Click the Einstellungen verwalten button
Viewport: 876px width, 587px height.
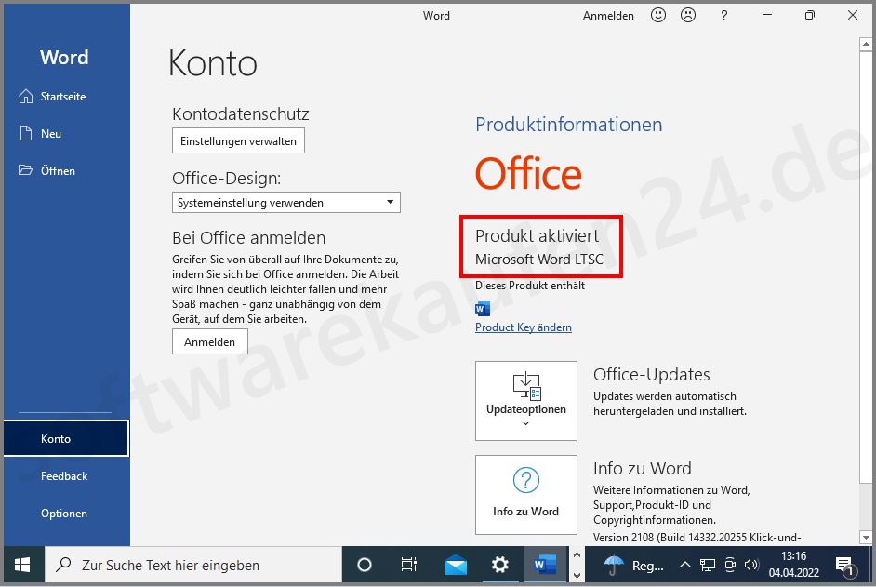(238, 140)
